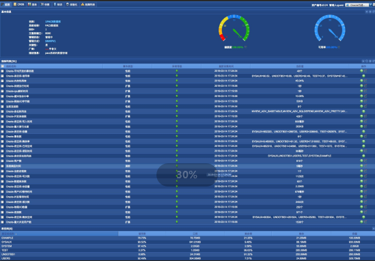Click the 45.04% current value cell
The image size is (375, 261).
(300, 81)
